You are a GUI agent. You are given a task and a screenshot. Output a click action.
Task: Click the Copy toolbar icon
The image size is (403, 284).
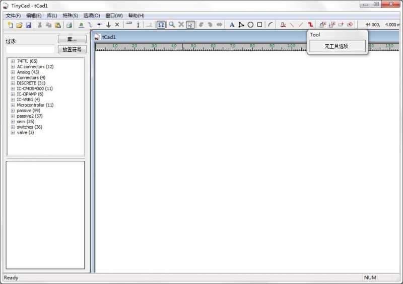(x=48, y=25)
